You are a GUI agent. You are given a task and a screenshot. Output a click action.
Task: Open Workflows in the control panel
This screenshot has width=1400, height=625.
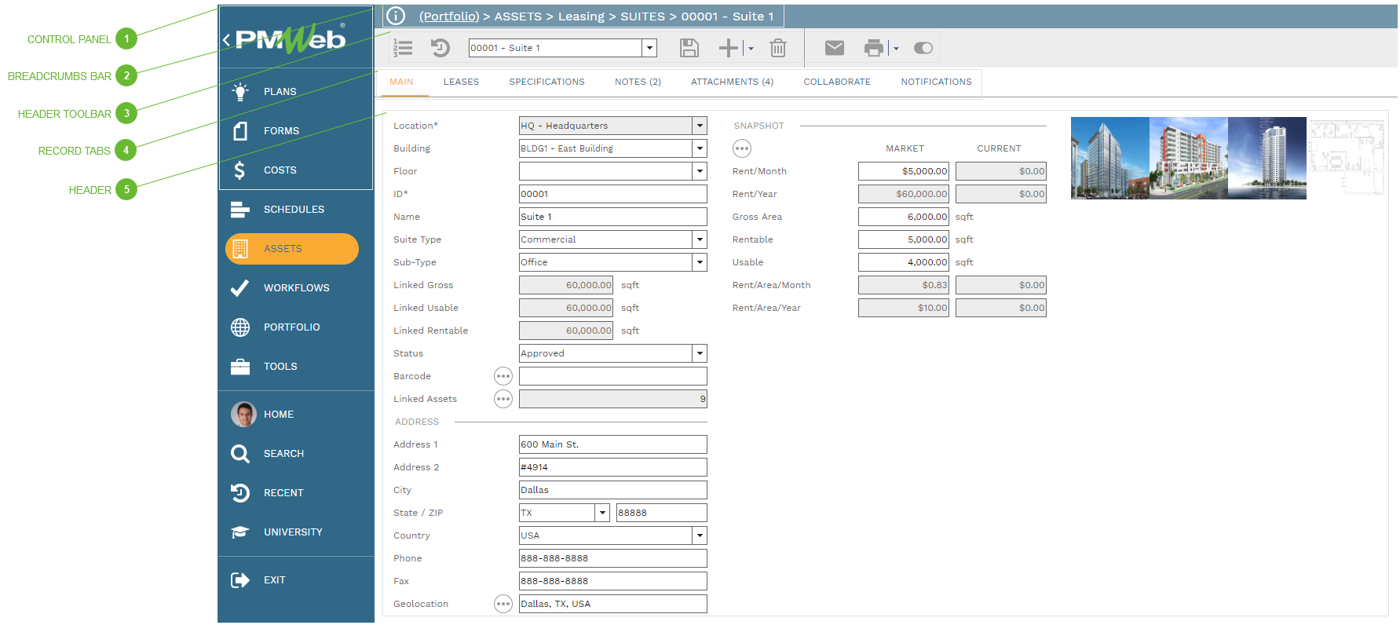click(x=296, y=288)
